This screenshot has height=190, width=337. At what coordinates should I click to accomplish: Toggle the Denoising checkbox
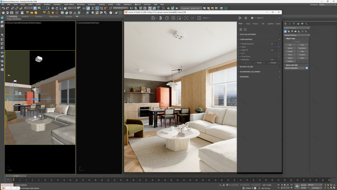click(280, 77)
